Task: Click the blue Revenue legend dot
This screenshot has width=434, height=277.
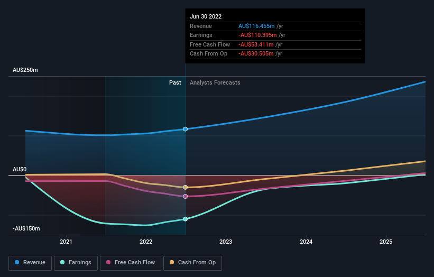Action: (x=17, y=262)
